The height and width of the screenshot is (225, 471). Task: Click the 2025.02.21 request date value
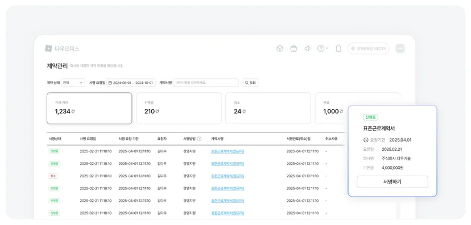point(392,149)
